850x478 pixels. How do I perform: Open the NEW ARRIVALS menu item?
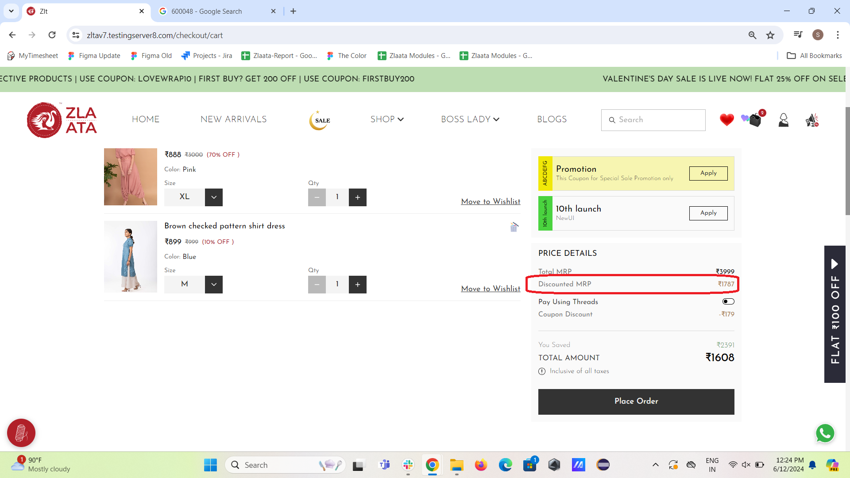(x=233, y=119)
